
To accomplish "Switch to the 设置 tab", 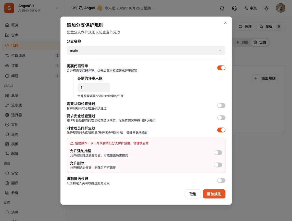I will tap(260, 42).
